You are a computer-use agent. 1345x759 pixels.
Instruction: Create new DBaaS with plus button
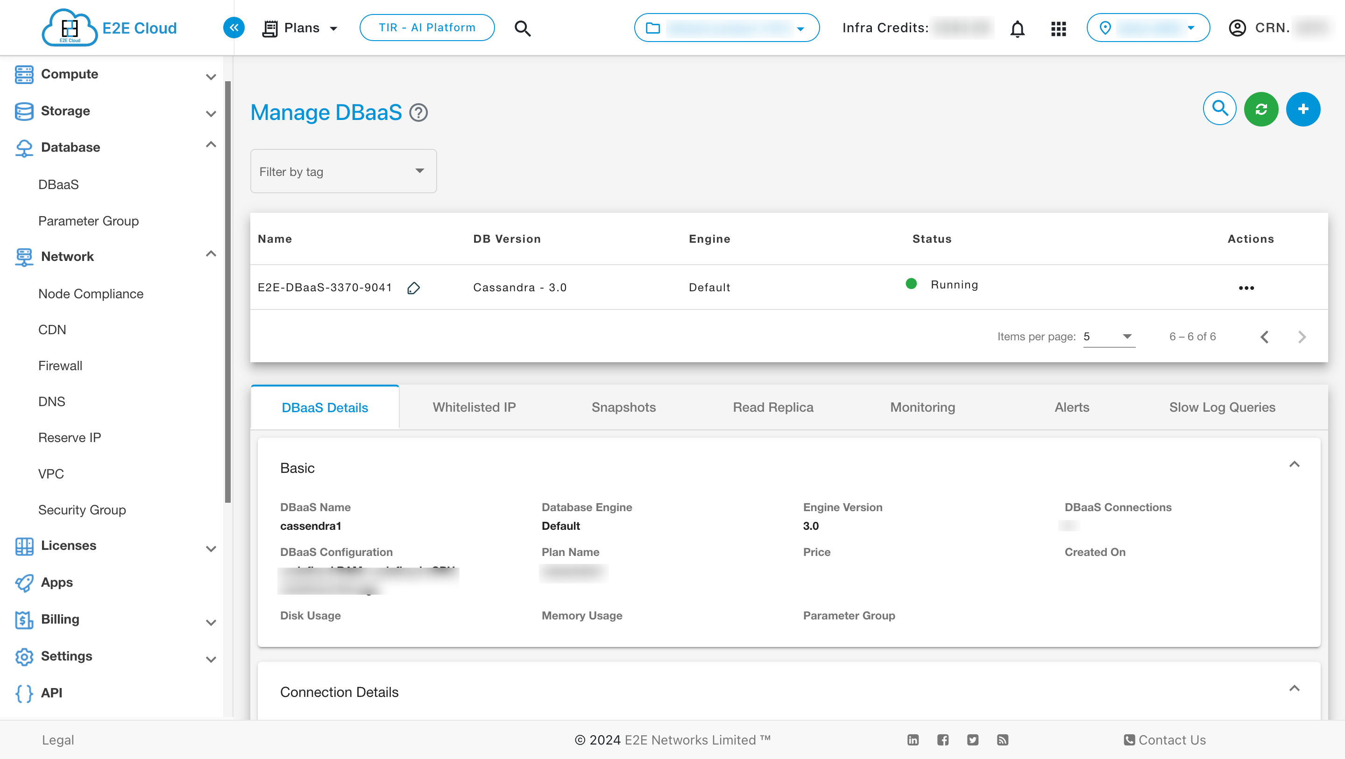1303,109
